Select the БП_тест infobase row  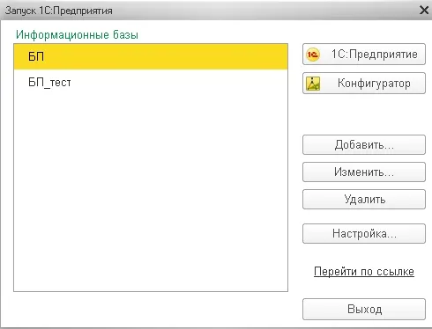click(x=151, y=83)
